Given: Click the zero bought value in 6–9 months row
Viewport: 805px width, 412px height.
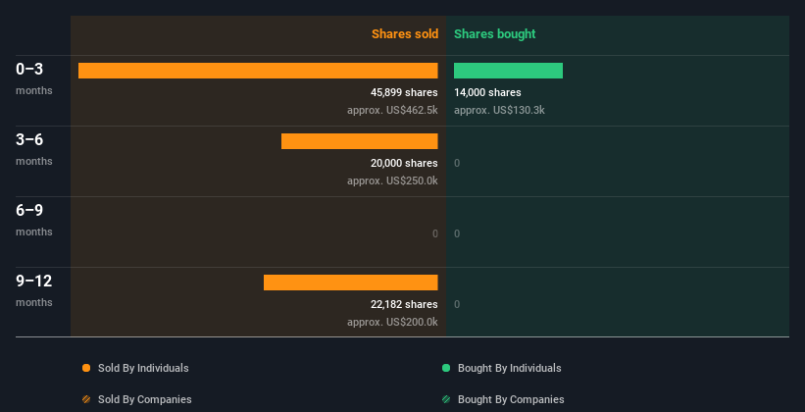Looking at the screenshot, I should pyautogui.click(x=457, y=233).
